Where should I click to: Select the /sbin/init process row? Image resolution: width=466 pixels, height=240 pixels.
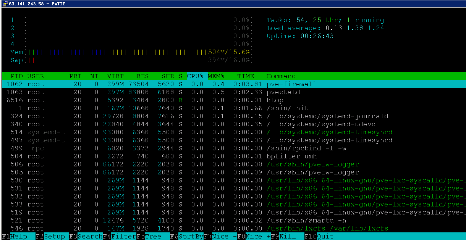(233, 108)
